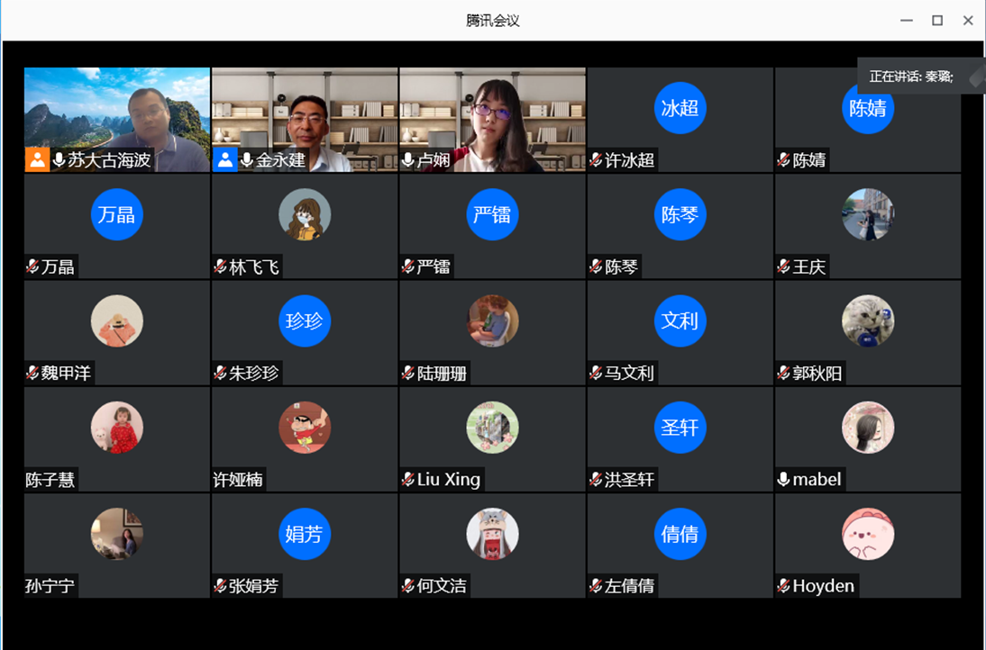The height and width of the screenshot is (650, 986).
Task: Click 王庆's street photo avatar
Action: point(868,215)
